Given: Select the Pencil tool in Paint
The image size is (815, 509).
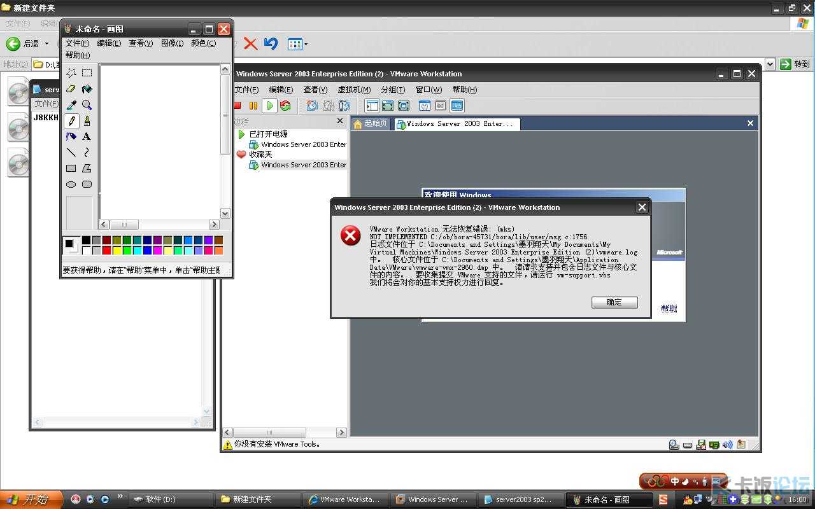Looking at the screenshot, I should (x=71, y=121).
